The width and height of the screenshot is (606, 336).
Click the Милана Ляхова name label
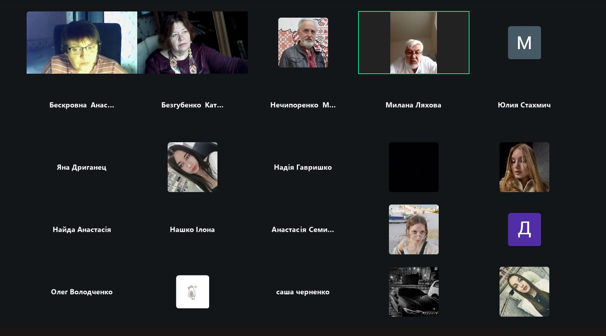click(413, 105)
